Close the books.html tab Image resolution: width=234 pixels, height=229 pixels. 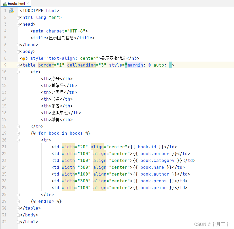pyautogui.click(x=28, y=3)
